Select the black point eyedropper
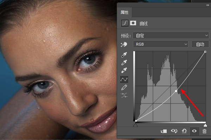The image size is (211, 140). coord(124,55)
